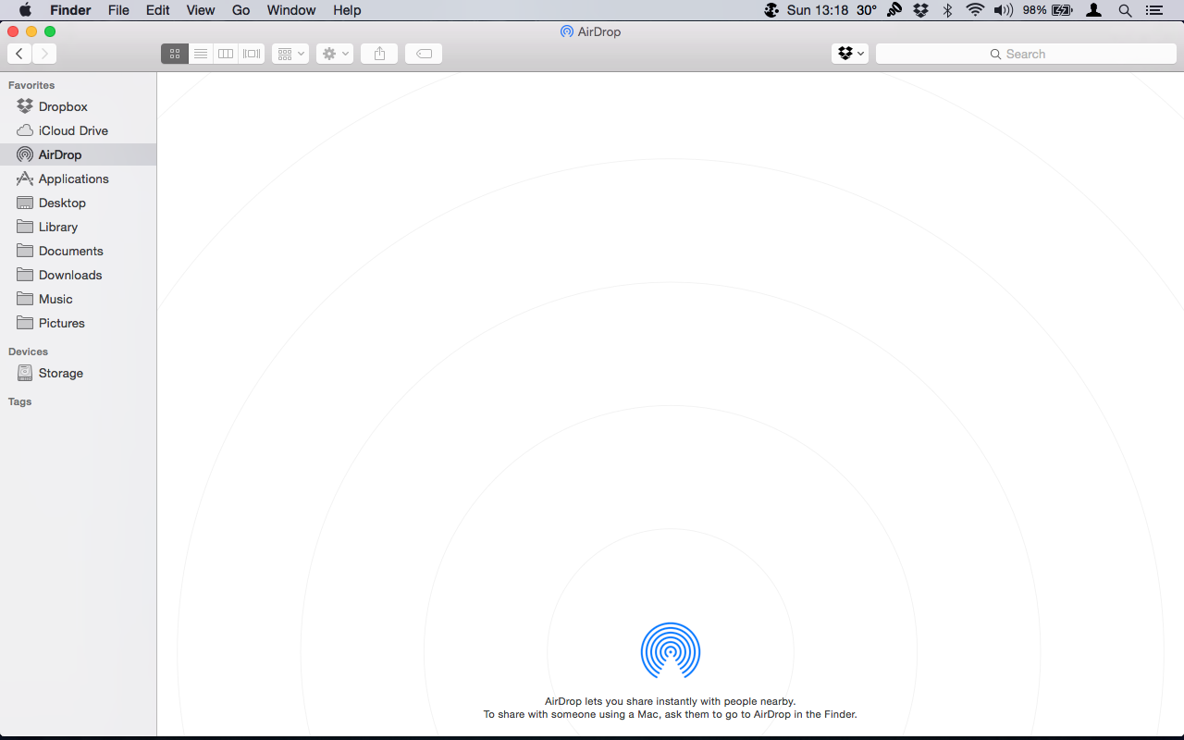Open the File menu
This screenshot has width=1184, height=740.
[118, 10]
